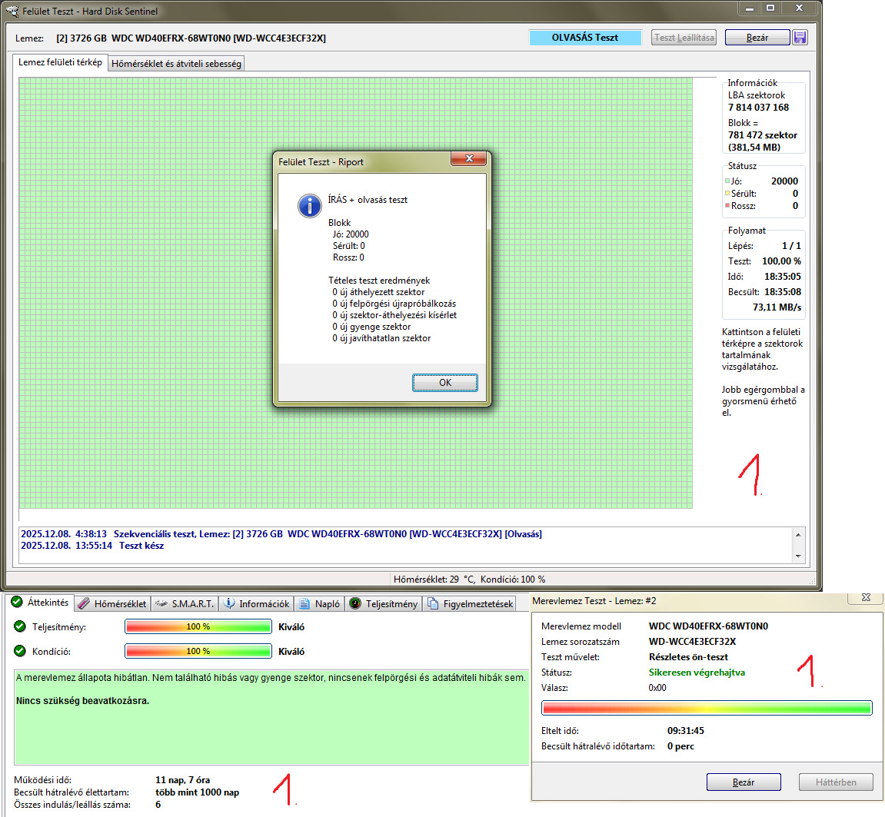885x817 pixels.
Task: Click the green disk surface map
Action: (355, 294)
